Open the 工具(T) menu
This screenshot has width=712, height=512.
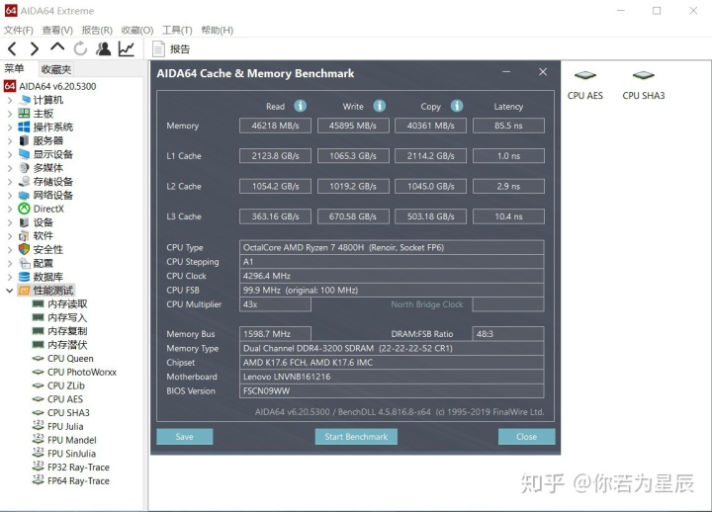pos(177,30)
